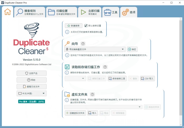The width and height of the screenshot is (184, 128).
Task: Click the 保存搜索工具 button
Action: point(117,78)
